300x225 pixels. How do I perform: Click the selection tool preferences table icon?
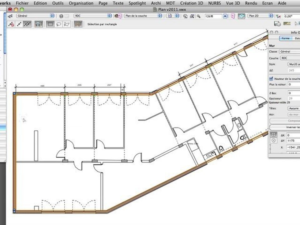(78, 24)
